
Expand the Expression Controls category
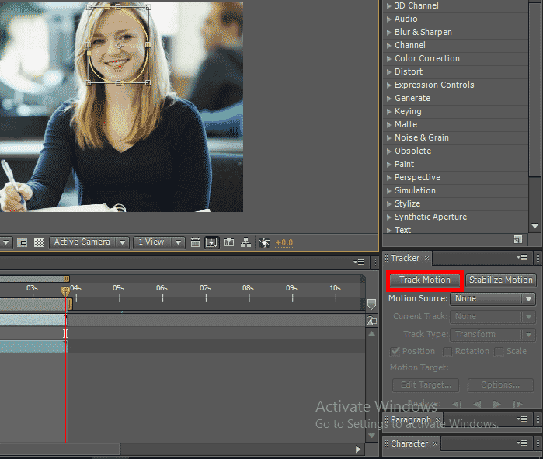pyautogui.click(x=389, y=85)
